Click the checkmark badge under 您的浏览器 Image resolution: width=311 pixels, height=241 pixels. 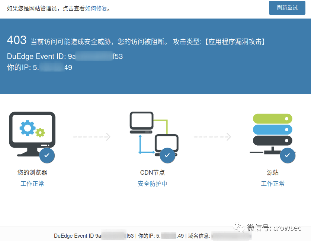click(47, 156)
